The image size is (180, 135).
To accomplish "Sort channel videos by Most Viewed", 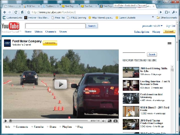I will [x=140, y=60].
